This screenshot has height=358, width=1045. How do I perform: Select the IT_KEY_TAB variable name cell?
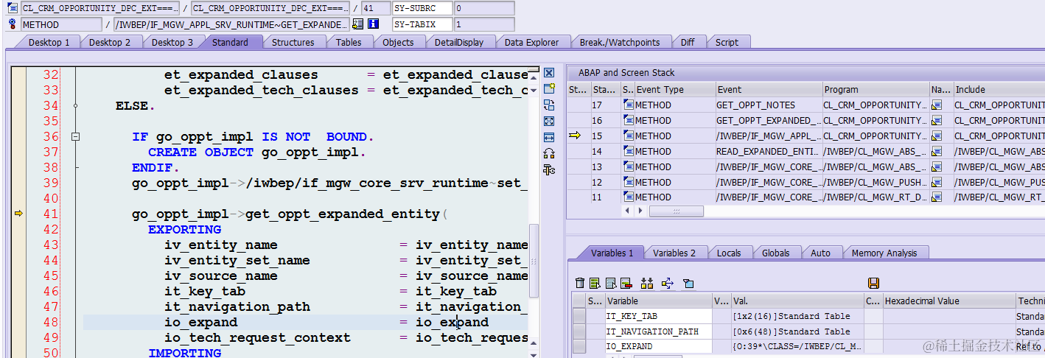click(x=658, y=316)
